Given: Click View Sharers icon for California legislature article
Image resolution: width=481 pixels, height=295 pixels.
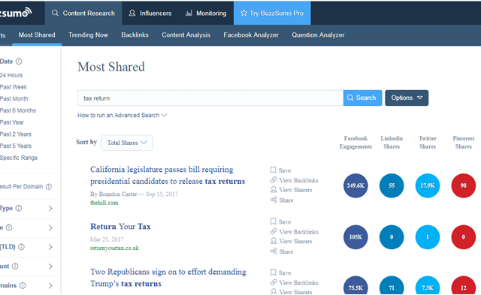Looking at the screenshot, I should click(x=274, y=190).
